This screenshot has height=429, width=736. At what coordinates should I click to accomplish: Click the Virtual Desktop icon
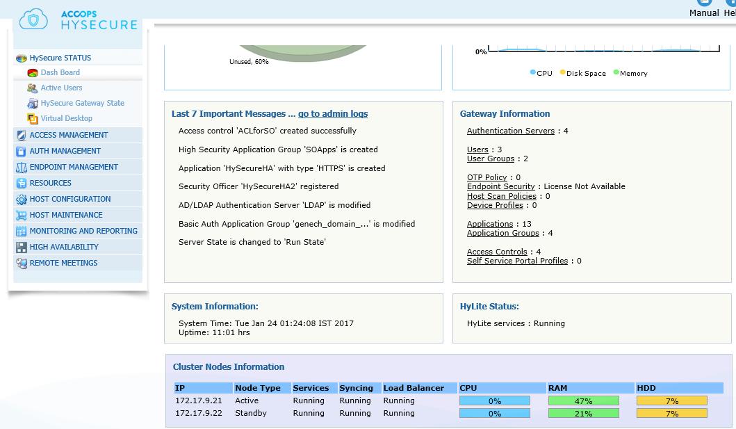pyautogui.click(x=33, y=119)
